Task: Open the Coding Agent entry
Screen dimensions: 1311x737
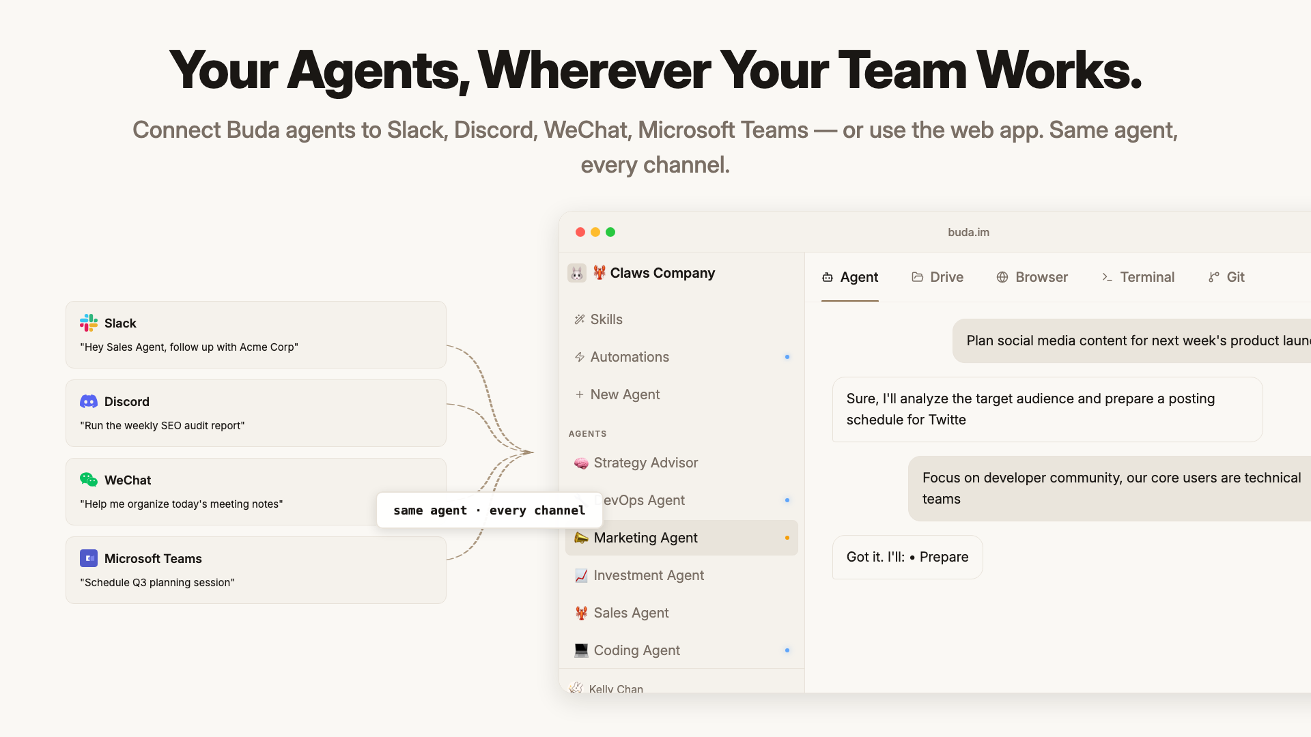Action: (x=636, y=650)
